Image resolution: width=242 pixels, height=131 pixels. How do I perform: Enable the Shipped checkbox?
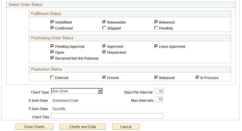pos(104,28)
